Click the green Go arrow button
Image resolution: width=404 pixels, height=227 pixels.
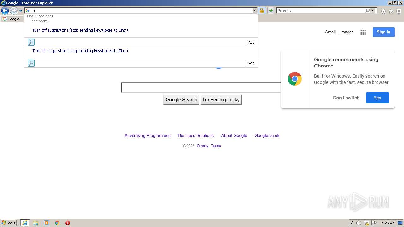[x=270, y=10]
